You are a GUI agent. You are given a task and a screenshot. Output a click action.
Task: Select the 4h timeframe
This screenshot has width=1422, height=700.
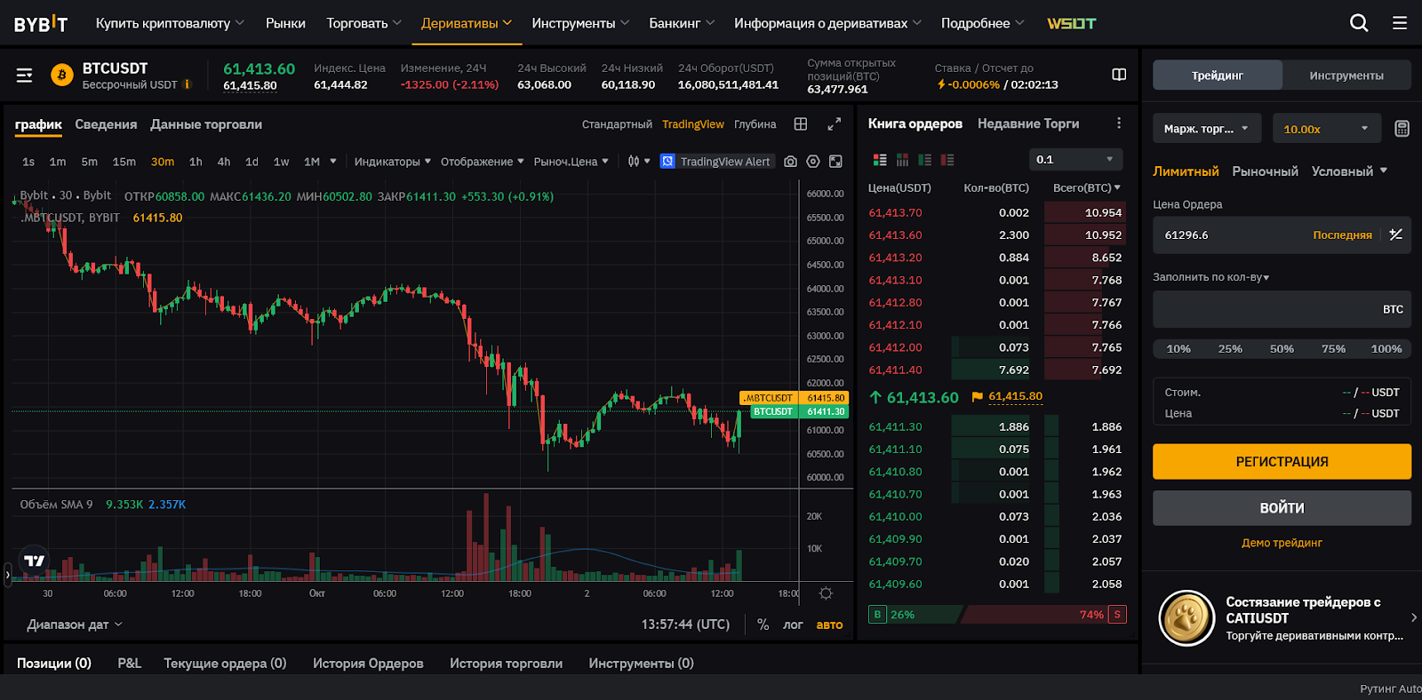pyautogui.click(x=224, y=162)
